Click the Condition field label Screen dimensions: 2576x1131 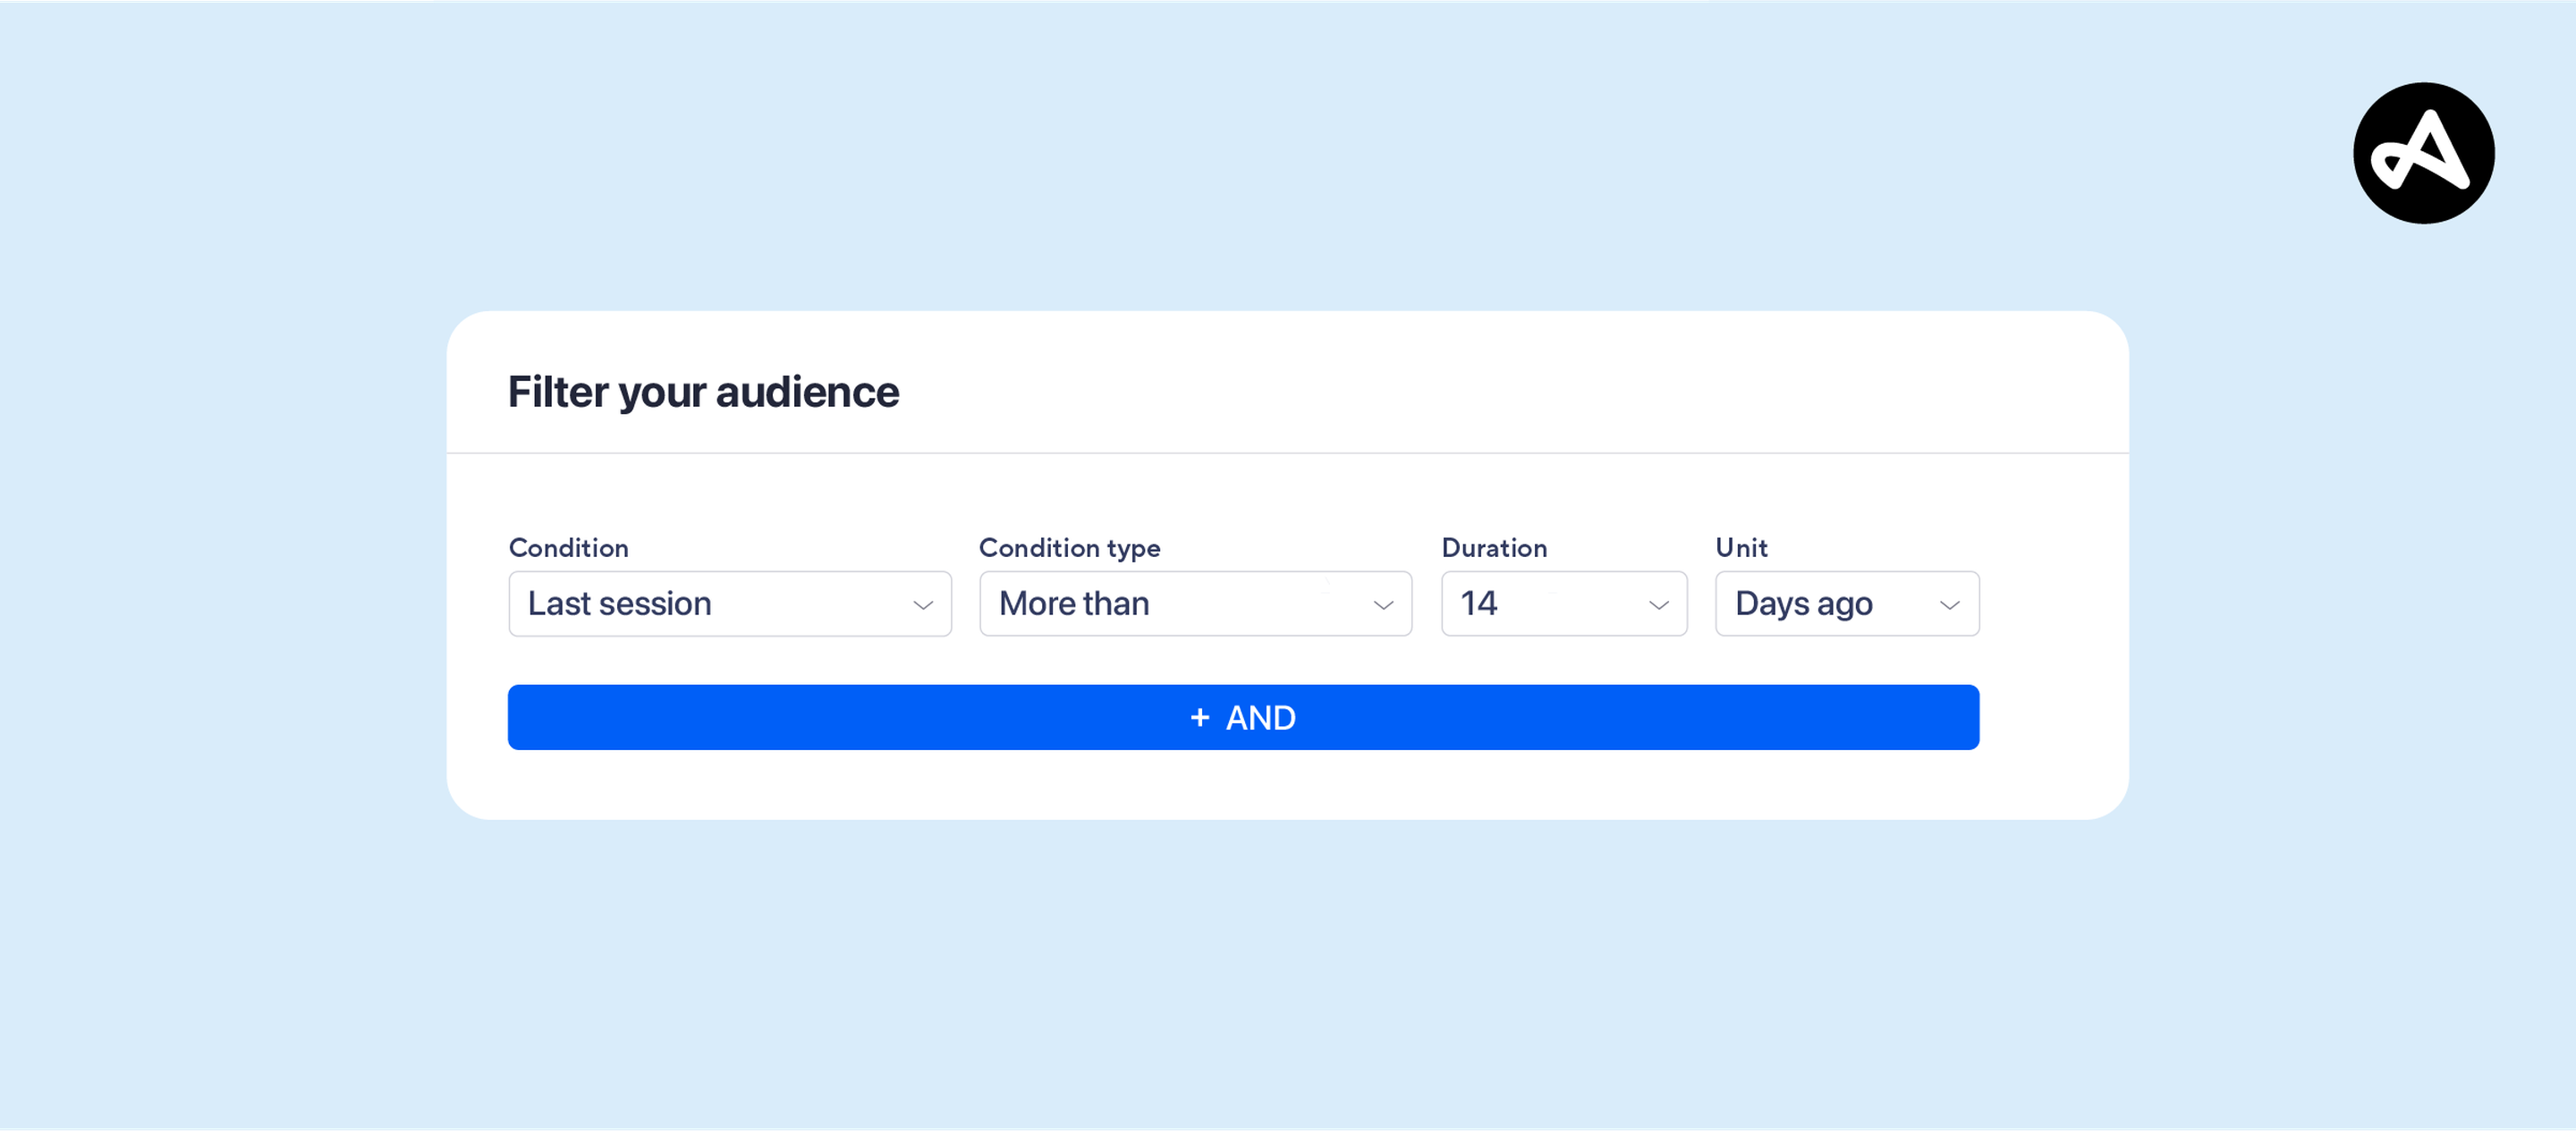click(568, 548)
